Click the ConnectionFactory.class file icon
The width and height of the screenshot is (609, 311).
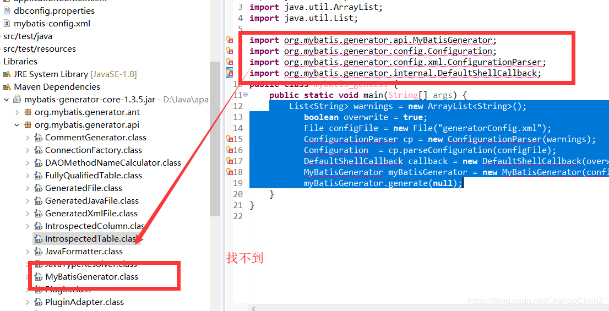[x=38, y=150]
